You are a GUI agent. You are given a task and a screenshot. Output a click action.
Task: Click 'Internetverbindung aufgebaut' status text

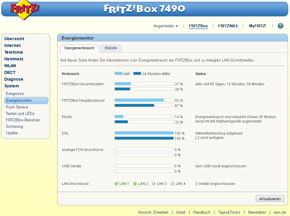point(219,133)
